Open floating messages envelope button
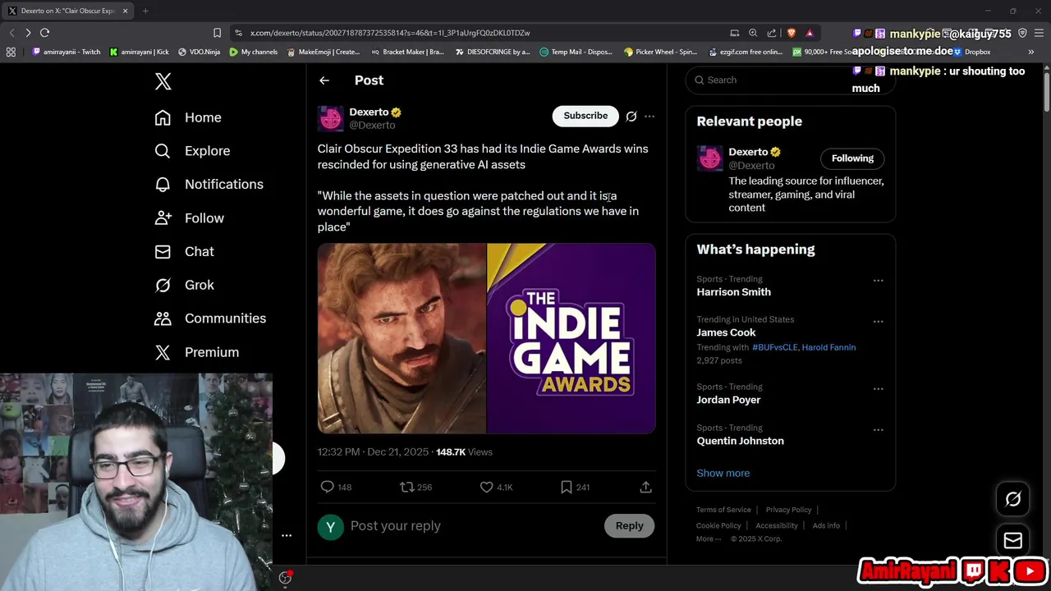The height and width of the screenshot is (591, 1051). click(x=1012, y=540)
